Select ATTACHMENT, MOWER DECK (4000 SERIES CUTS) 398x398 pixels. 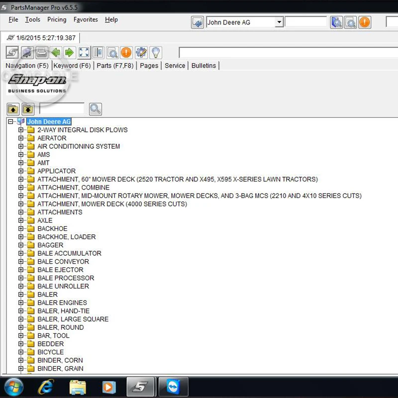coord(112,204)
